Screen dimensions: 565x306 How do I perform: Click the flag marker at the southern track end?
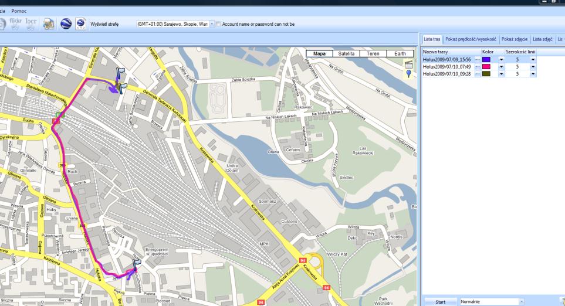pyautogui.click(x=137, y=264)
